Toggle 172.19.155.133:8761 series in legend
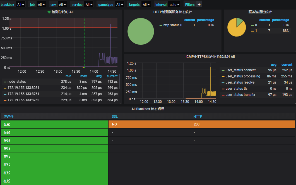 coord(23,94)
